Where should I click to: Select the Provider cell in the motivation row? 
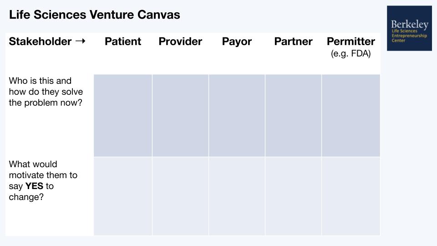[180, 196]
